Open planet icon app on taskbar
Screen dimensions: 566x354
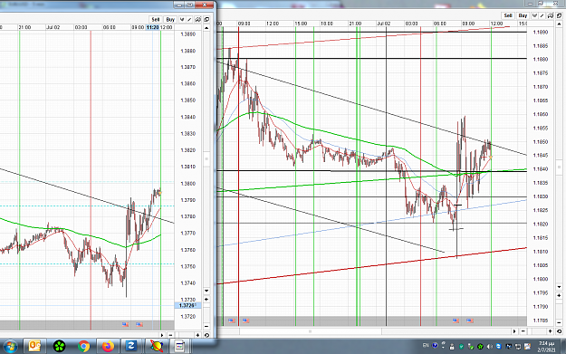click(157, 347)
